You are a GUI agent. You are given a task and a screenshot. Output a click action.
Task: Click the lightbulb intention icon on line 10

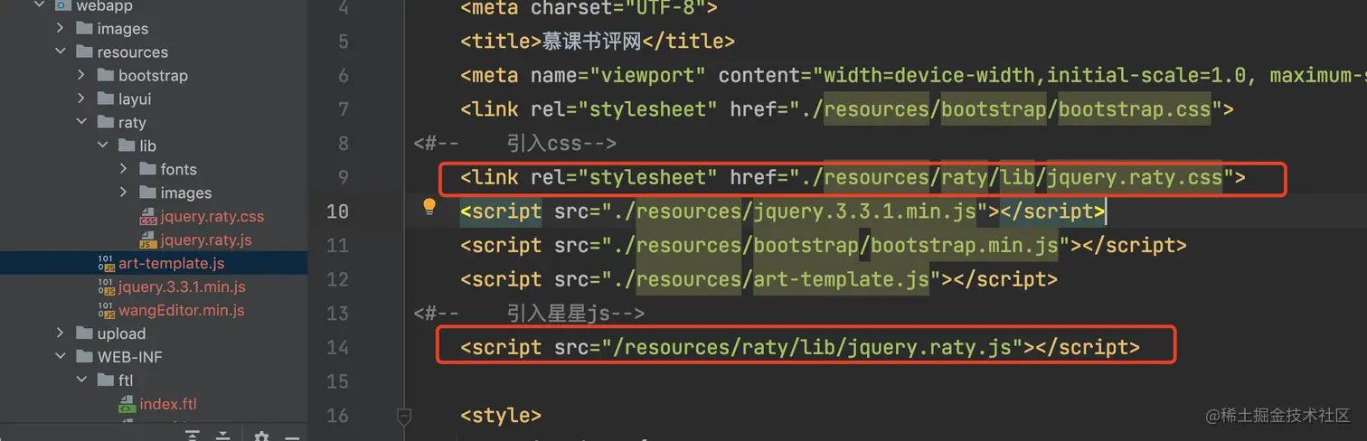click(x=429, y=208)
